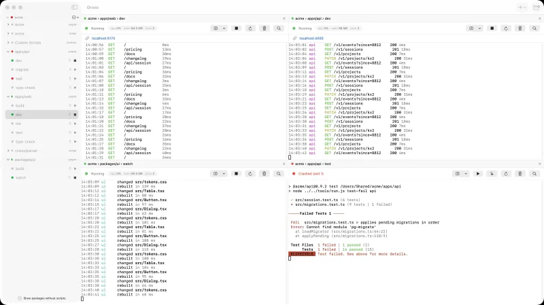Stop the selected dev script under apps/web

75,115
